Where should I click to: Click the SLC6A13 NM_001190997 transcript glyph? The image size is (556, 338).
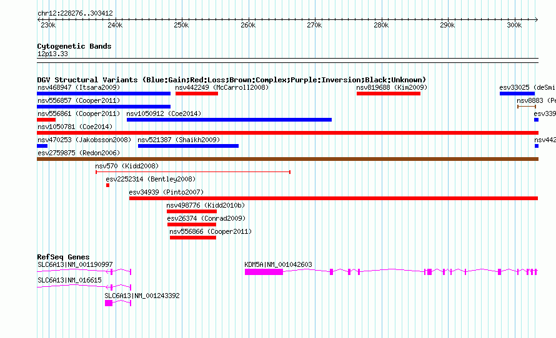pos(84,271)
